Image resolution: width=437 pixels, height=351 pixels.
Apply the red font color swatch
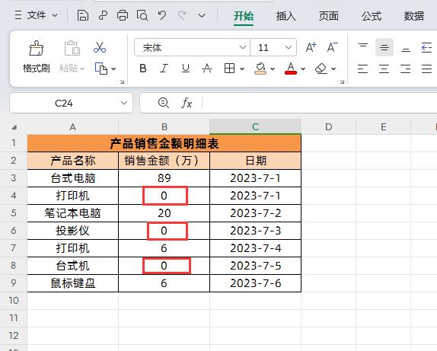[x=291, y=69]
